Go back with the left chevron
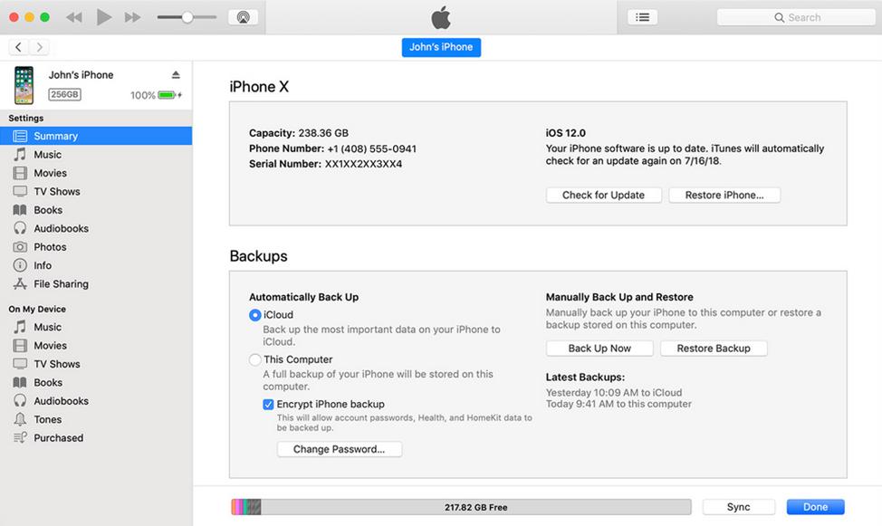The width and height of the screenshot is (882, 526). (18, 47)
